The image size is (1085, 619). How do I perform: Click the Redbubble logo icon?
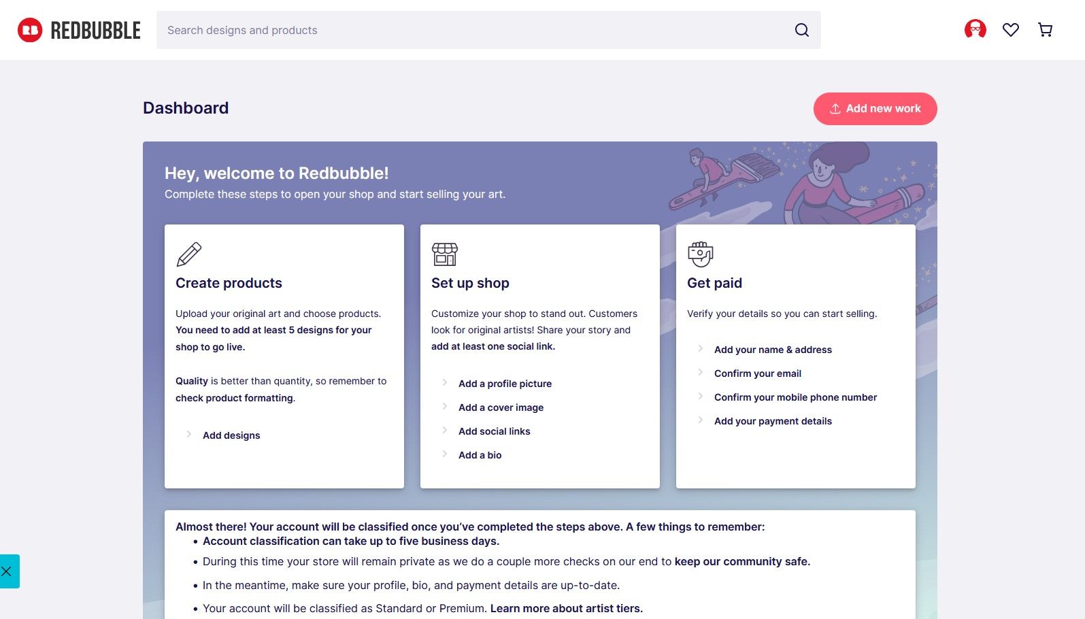point(30,30)
